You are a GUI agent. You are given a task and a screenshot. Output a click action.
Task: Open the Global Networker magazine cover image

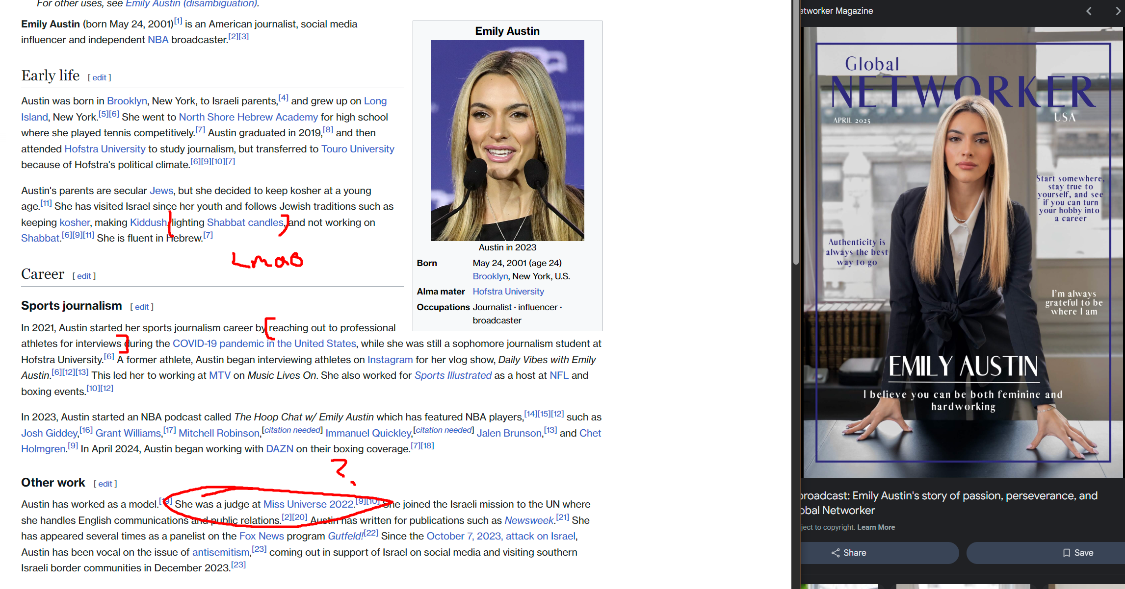click(963, 252)
